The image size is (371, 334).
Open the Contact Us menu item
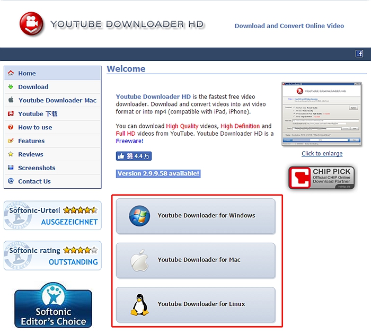(x=52, y=181)
